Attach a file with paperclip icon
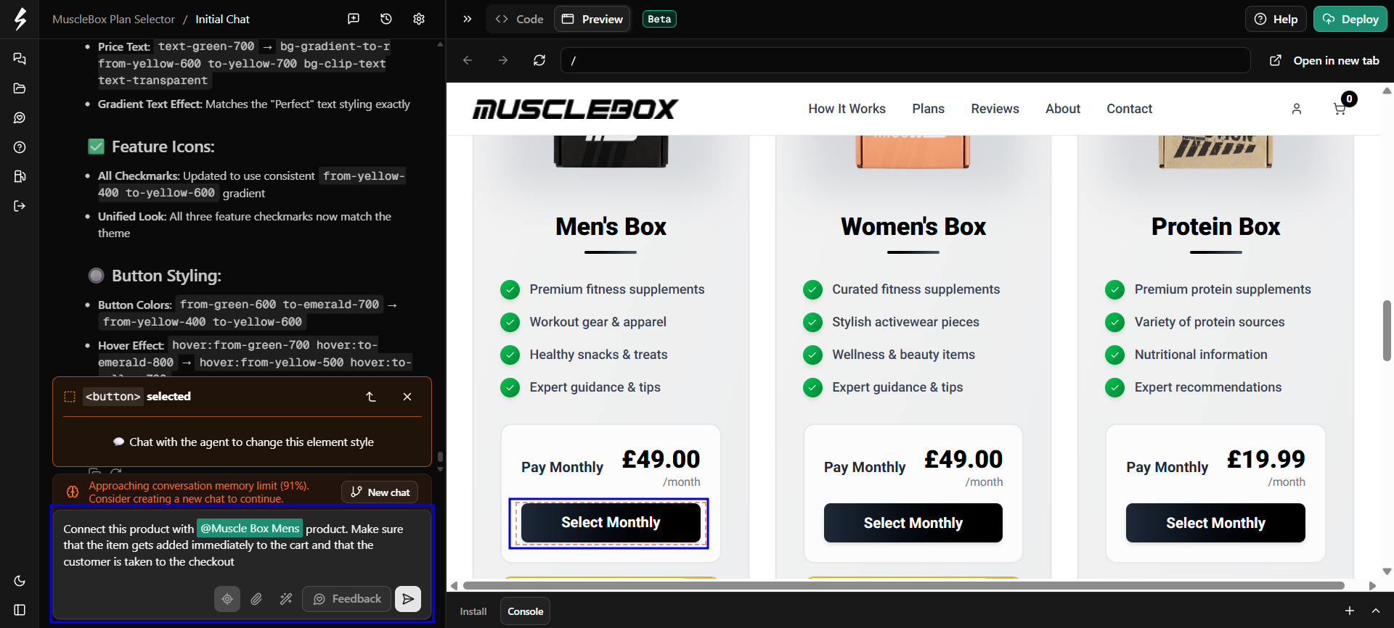This screenshot has height=628, width=1394. tap(256, 599)
